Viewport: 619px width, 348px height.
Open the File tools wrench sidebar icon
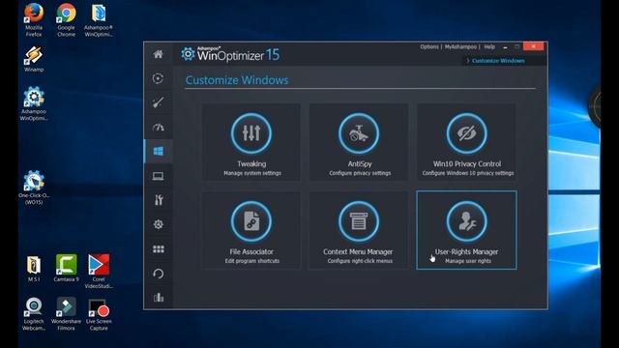pos(158,200)
